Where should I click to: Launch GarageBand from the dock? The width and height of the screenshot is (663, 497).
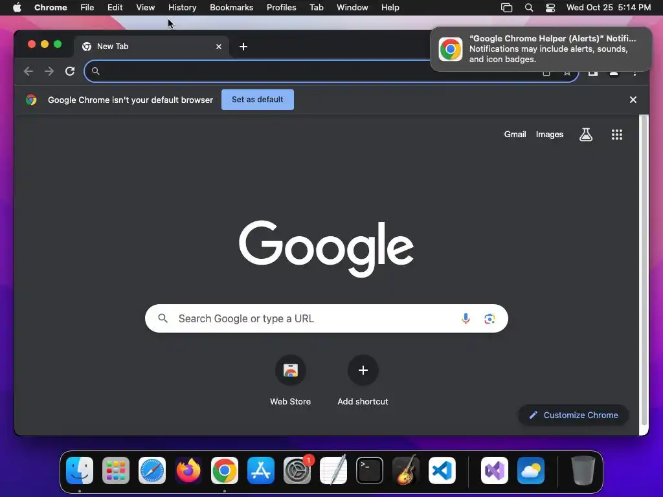tap(406, 470)
